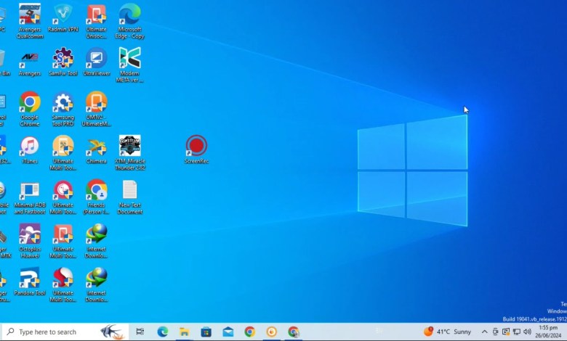This screenshot has height=341, width=567.
Task: Open File Explorer from the taskbar
Action: point(184,332)
